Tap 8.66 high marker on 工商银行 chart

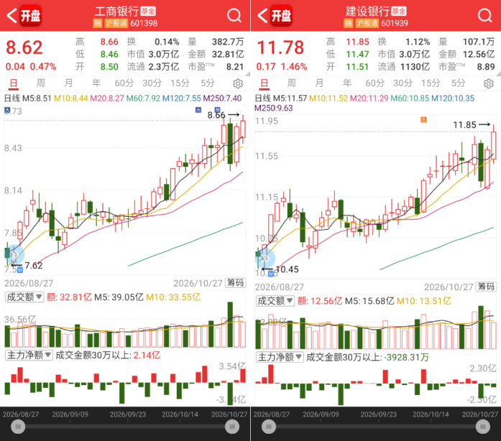[223, 115]
